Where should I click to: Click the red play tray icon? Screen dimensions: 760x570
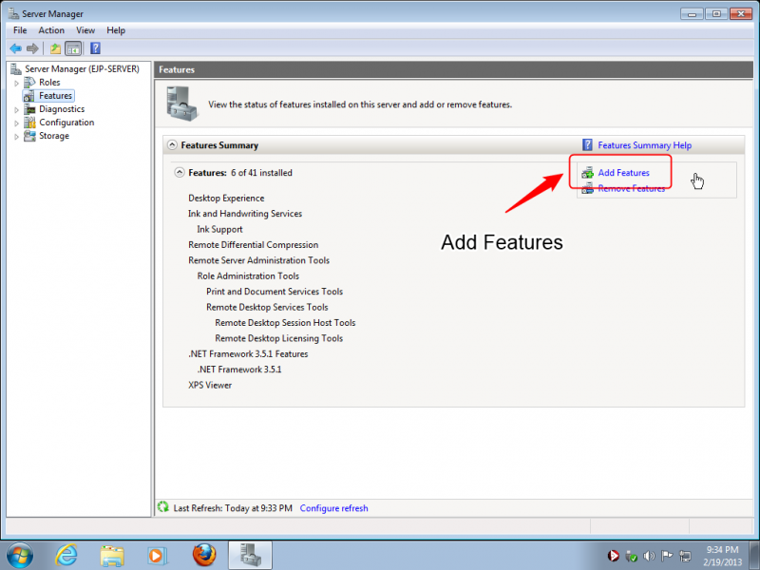coord(613,556)
